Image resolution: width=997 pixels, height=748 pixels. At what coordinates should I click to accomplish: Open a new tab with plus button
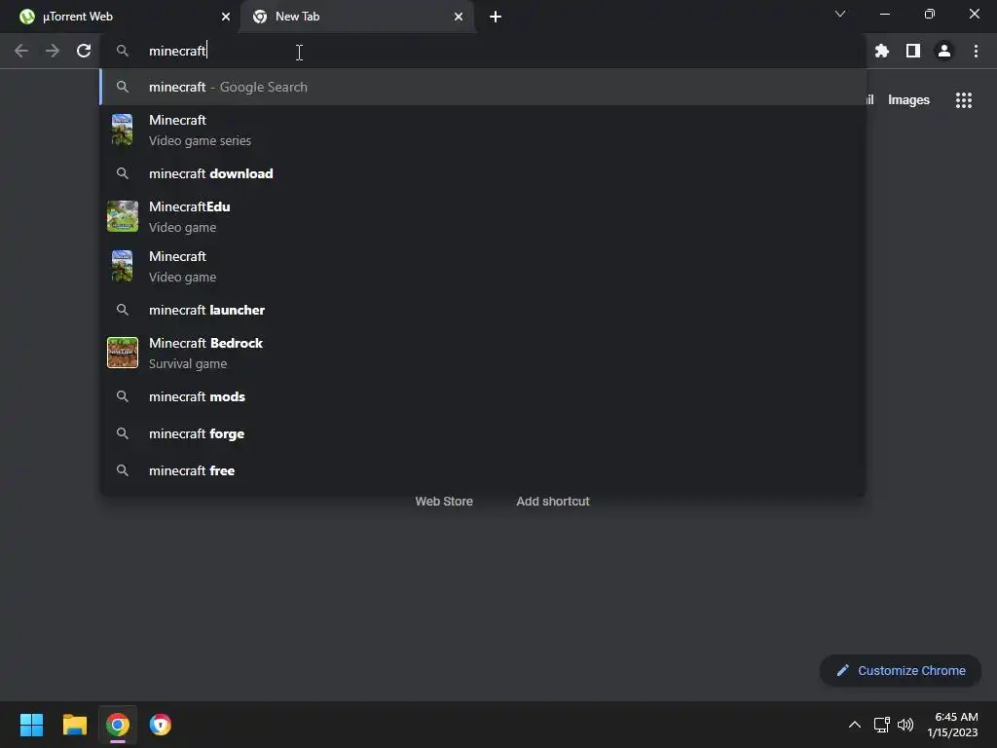point(496,18)
